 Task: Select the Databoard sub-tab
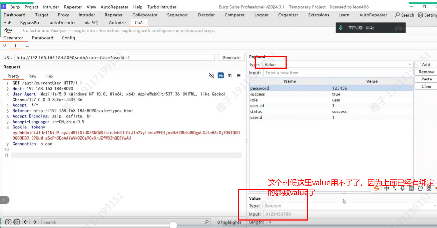[x=42, y=38]
